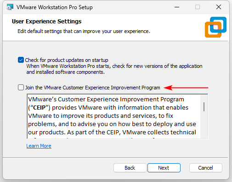Close the setup window with X
This screenshot has height=182, width=232.
pos(219,7)
